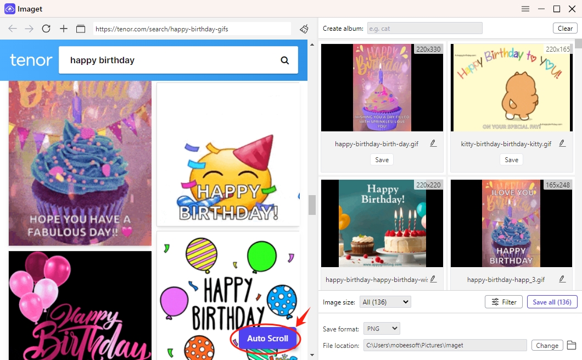Image resolution: width=582 pixels, height=360 pixels.
Task: Click the browser forward arrow
Action: pos(29,29)
